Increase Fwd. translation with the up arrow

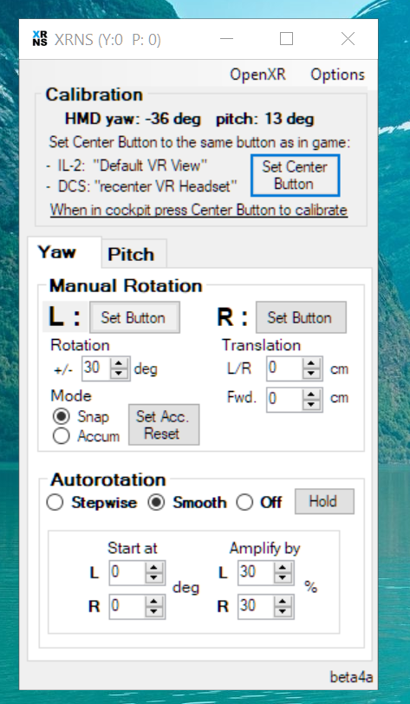point(311,394)
